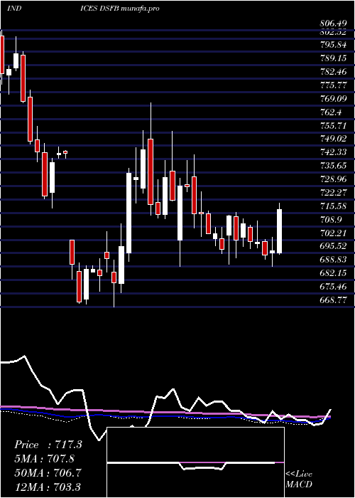Click the 789.15 price label

coord(333,58)
